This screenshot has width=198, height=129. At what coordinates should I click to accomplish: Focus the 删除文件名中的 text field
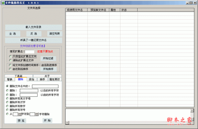[45, 87]
